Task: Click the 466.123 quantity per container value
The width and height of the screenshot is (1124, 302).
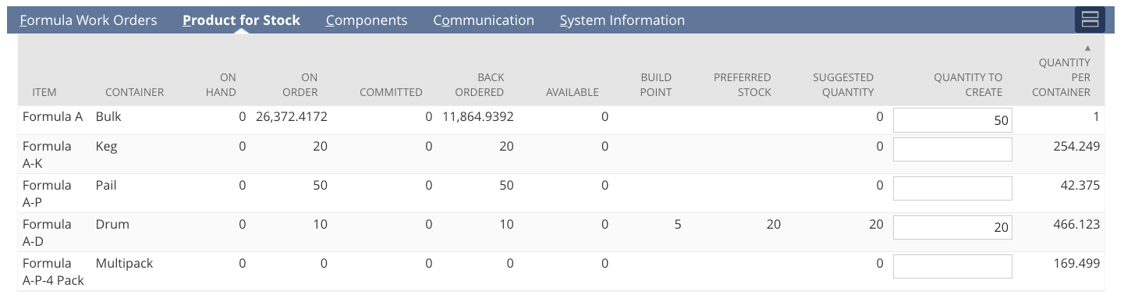Action: coord(1076,224)
